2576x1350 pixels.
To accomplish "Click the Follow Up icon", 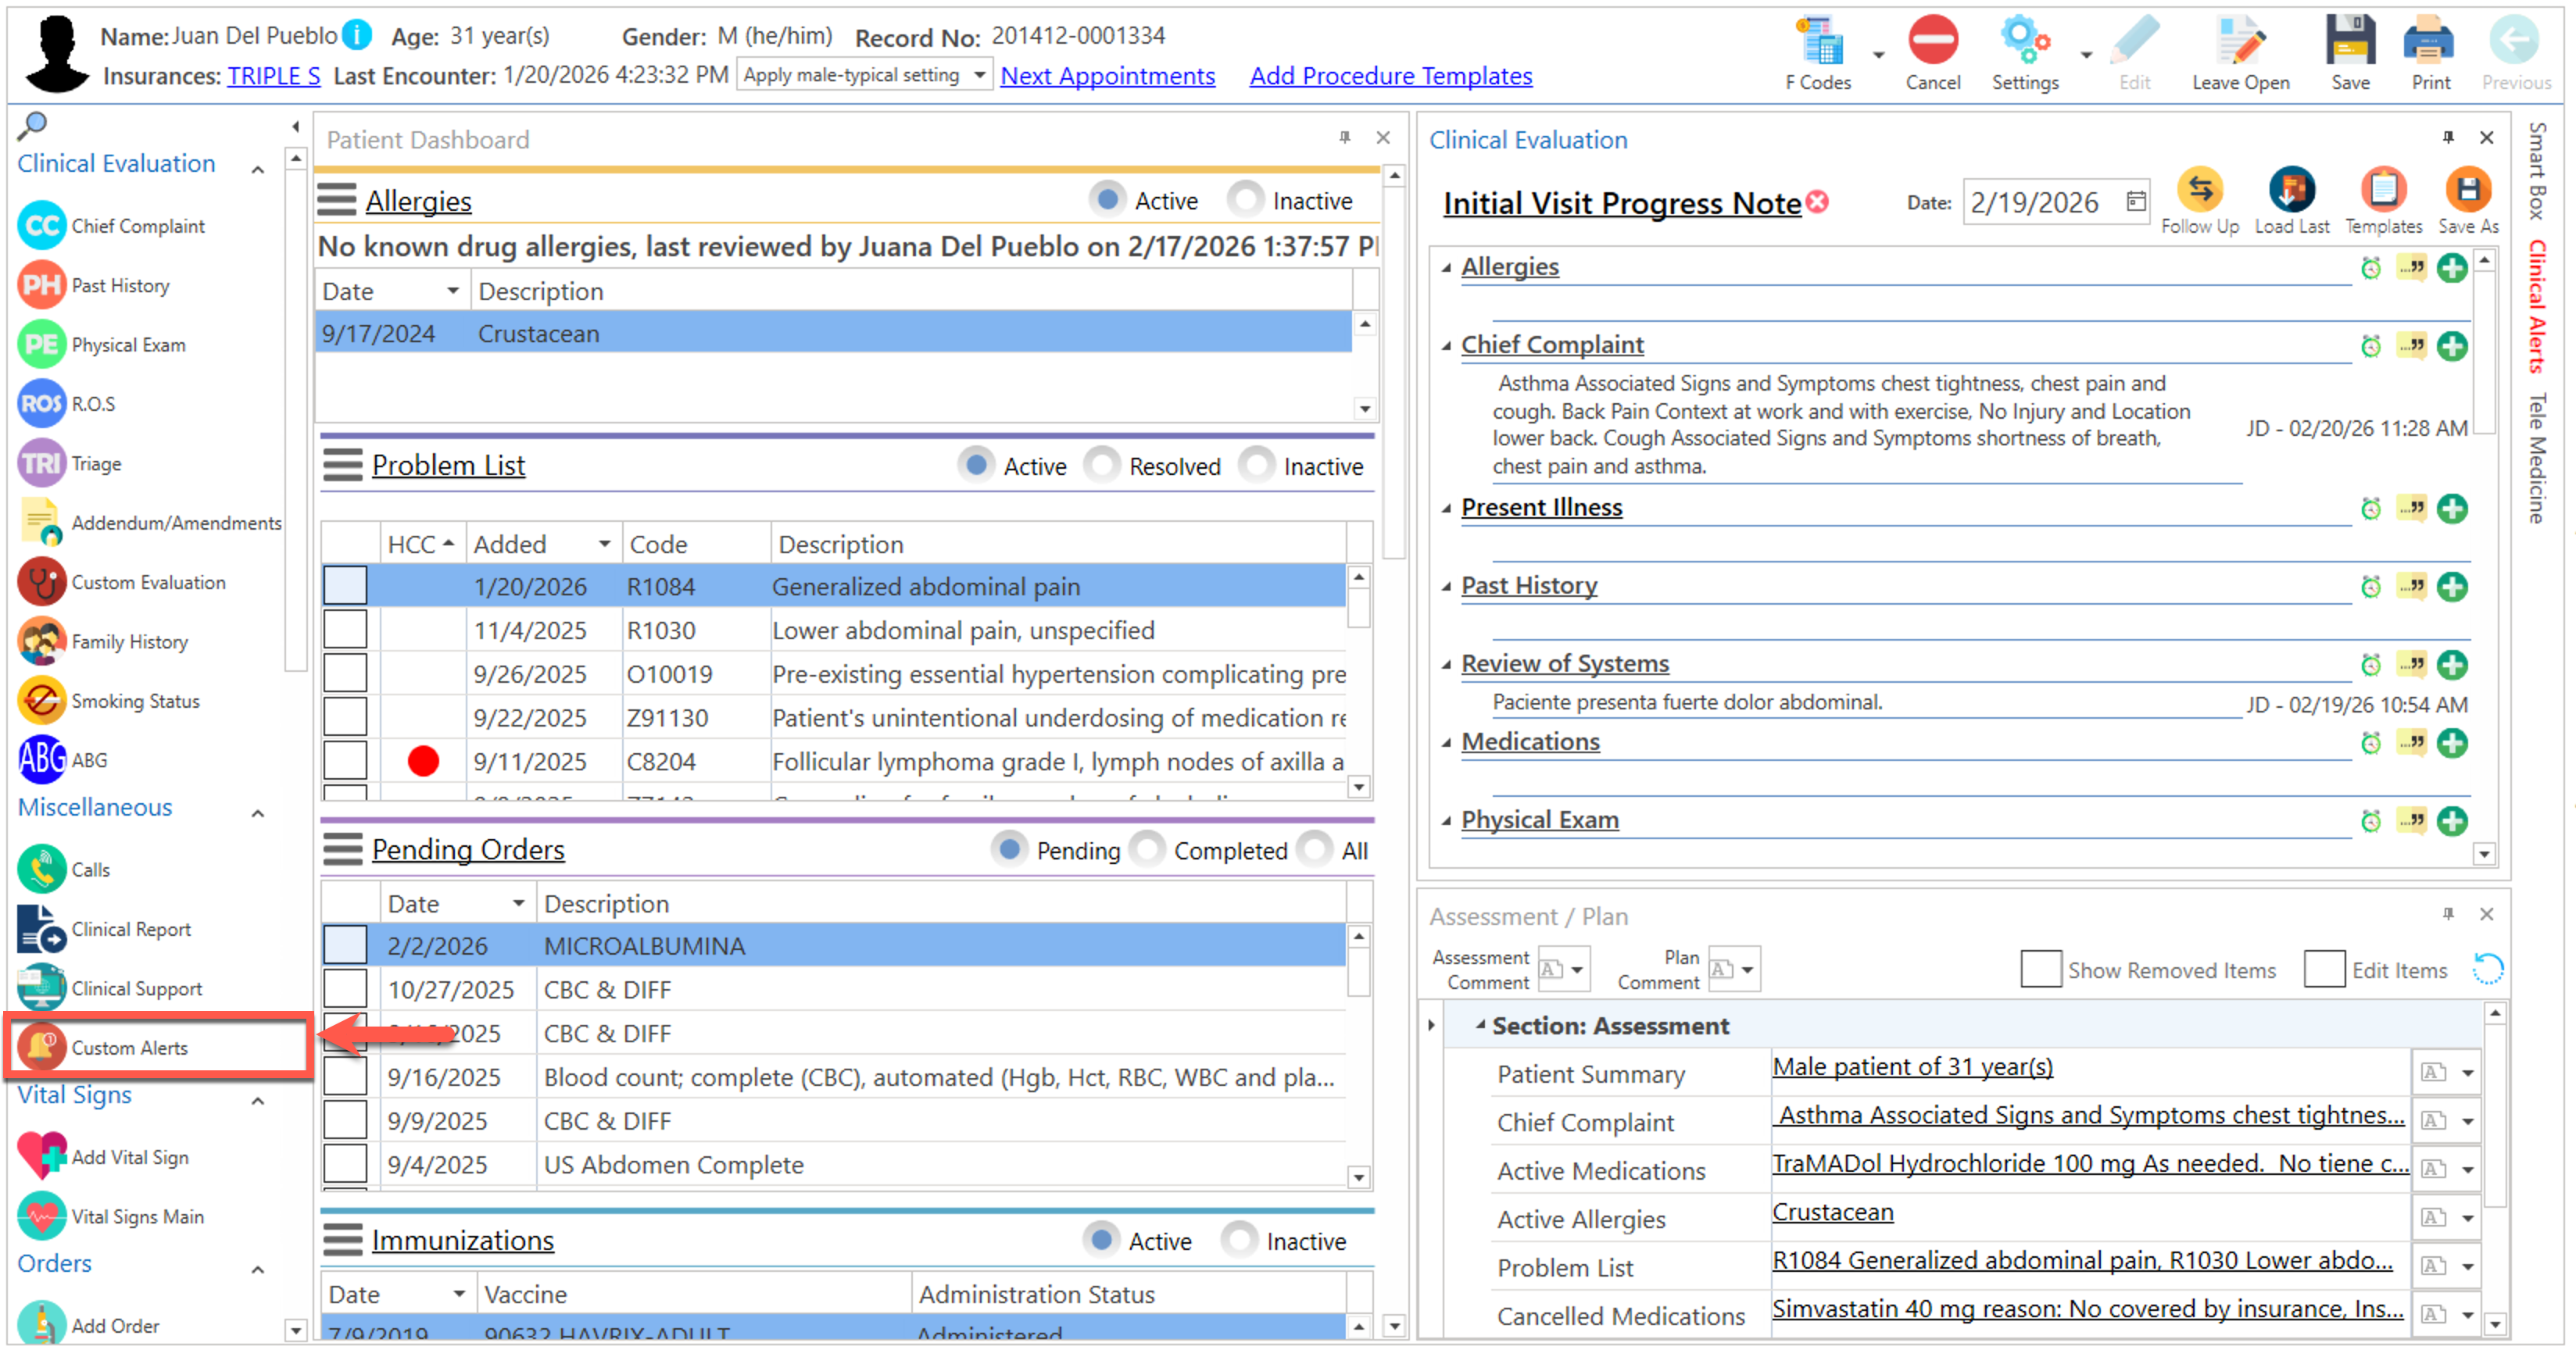I will pyautogui.click(x=2199, y=191).
